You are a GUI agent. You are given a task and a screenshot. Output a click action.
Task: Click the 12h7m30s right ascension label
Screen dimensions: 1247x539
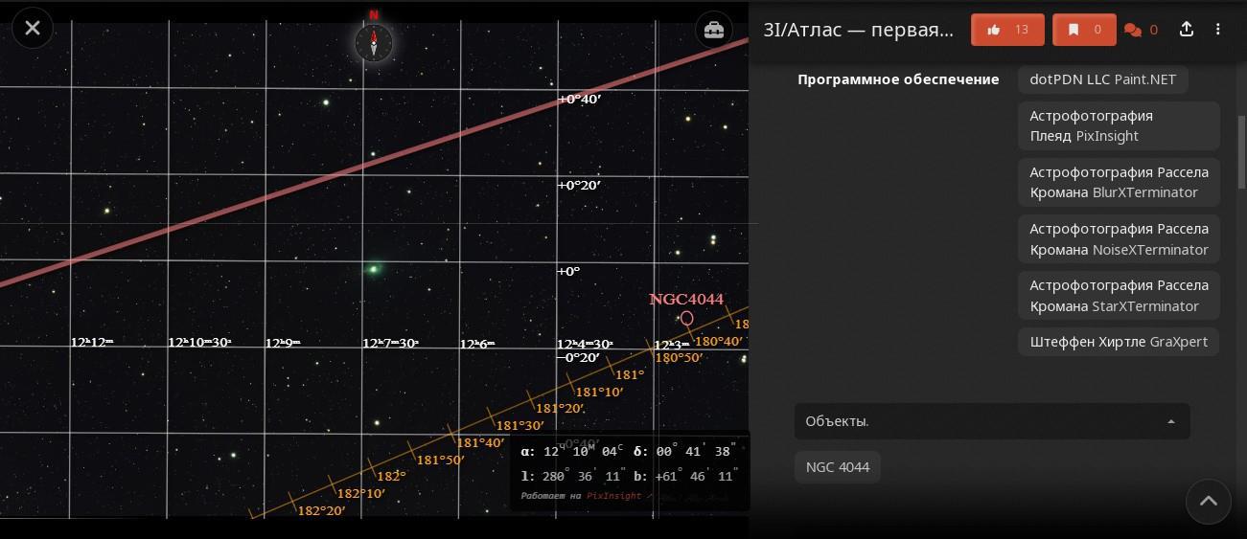(390, 343)
